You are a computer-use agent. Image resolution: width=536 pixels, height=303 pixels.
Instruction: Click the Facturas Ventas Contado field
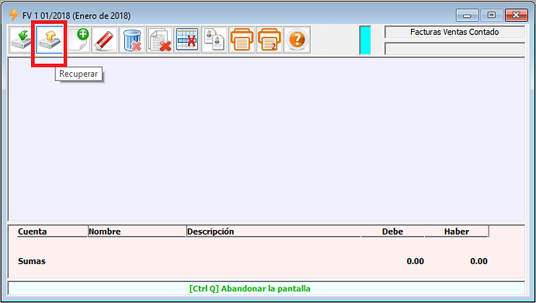click(454, 32)
